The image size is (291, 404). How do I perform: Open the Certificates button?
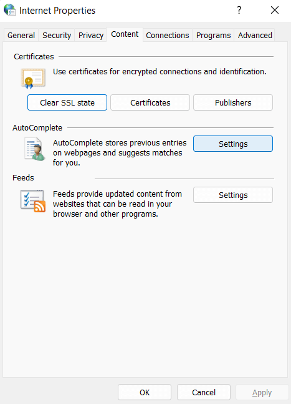click(x=150, y=102)
